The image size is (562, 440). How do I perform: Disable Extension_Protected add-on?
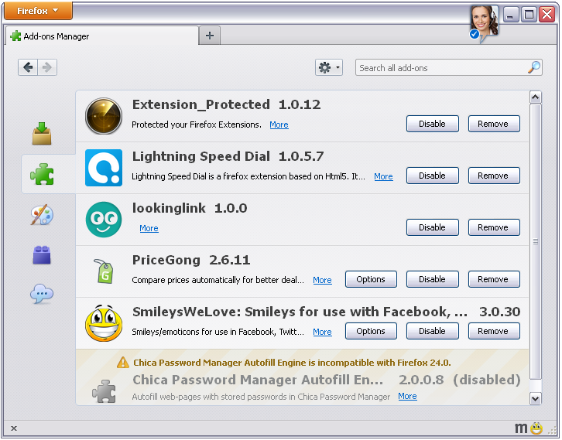[432, 124]
